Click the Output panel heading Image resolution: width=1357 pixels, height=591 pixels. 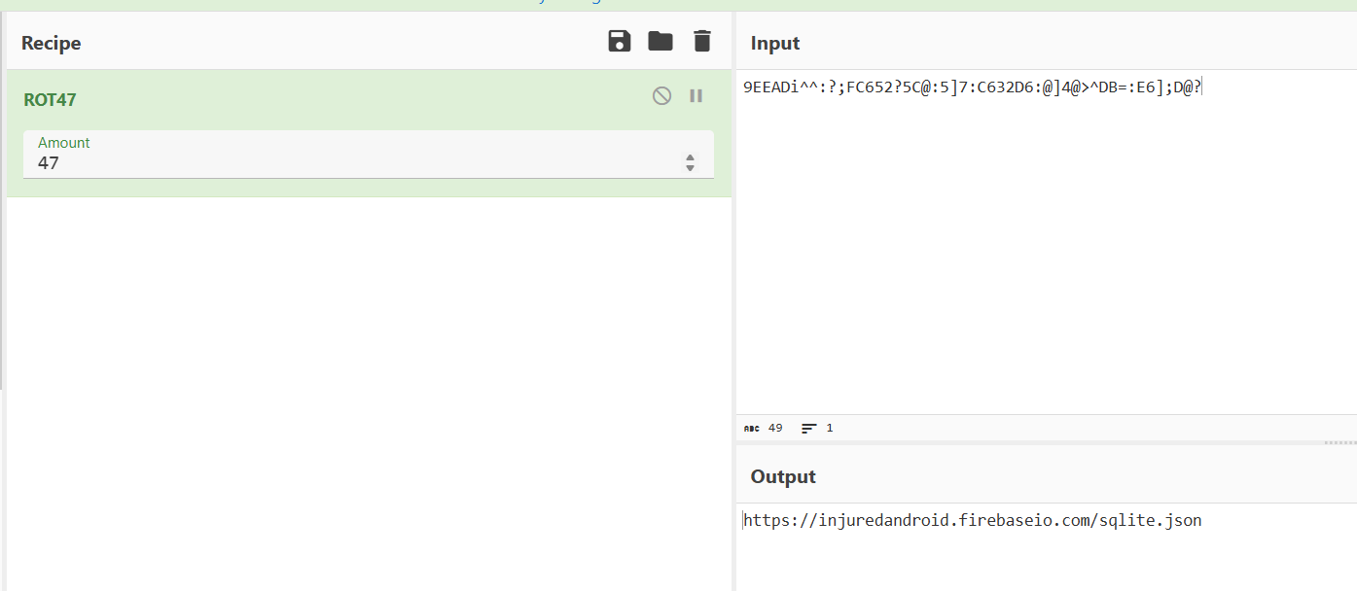click(x=782, y=476)
